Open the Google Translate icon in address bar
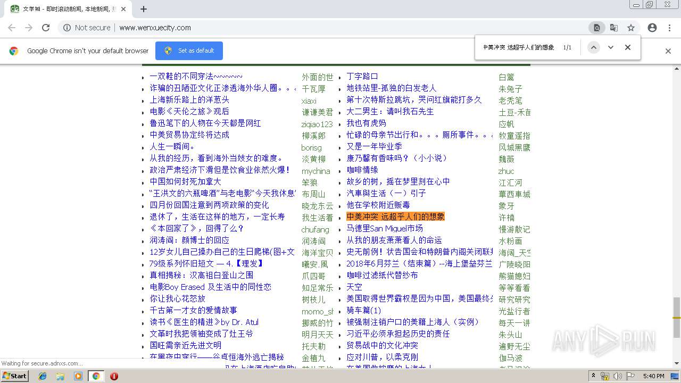Viewport: 681px width, 383px height. click(x=614, y=28)
